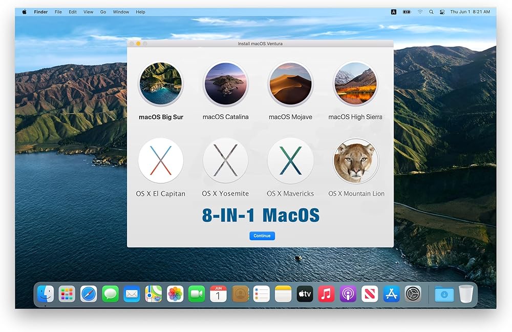Pick the macOS Mojave desert dune icon
Image resolution: width=512 pixels, height=332 pixels.
click(291, 84)
